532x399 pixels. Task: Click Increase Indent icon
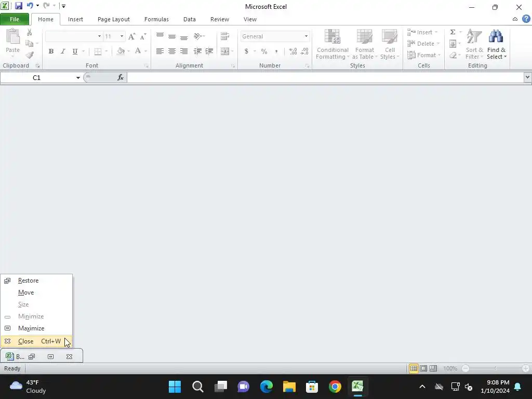[209, 51]
